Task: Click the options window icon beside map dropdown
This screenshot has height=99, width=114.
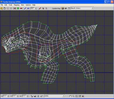Action: (69, 8)
